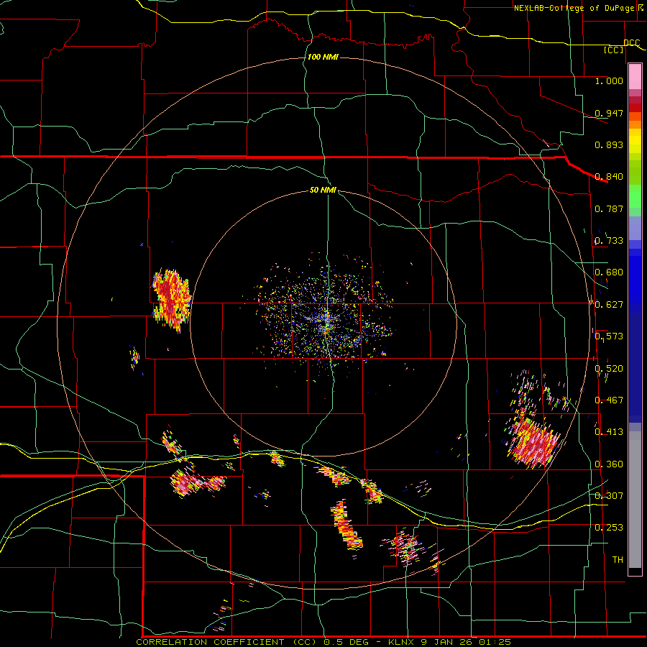The width and height of the screenshot is (647, 647).
Task: Click the 0.520 scale value
Action: 609,369
